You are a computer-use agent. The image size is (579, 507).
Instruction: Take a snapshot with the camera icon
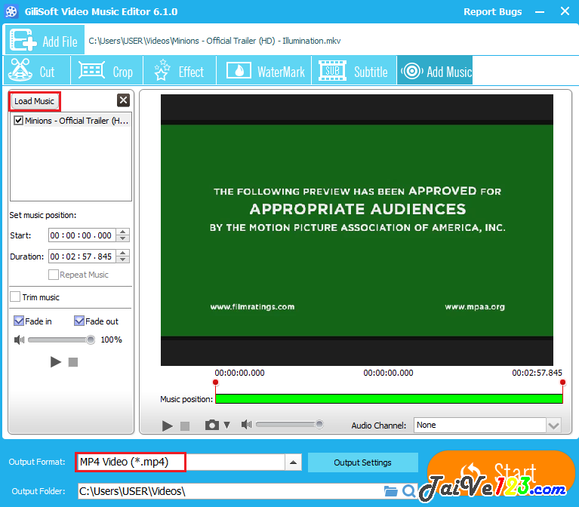[x=212, y=425]
